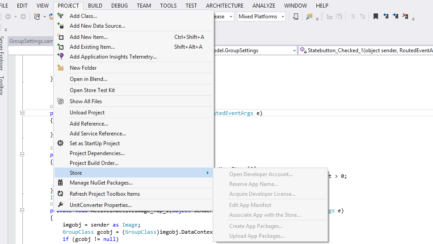Click the Manage NuGet Packages icon
Viewport: 433px width, 244px height.
pos(61,183)
